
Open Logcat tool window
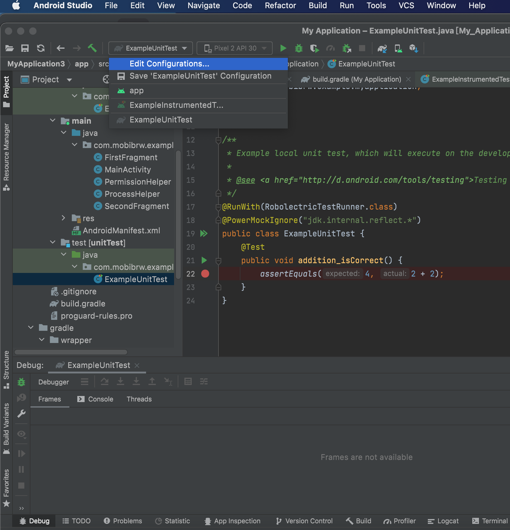click(x=443, y=521)
